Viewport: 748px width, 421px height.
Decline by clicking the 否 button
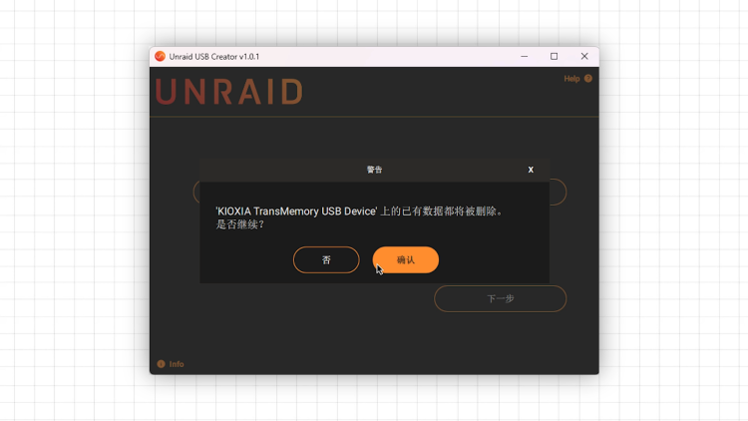pyautogui.click(x=326, y=259)
